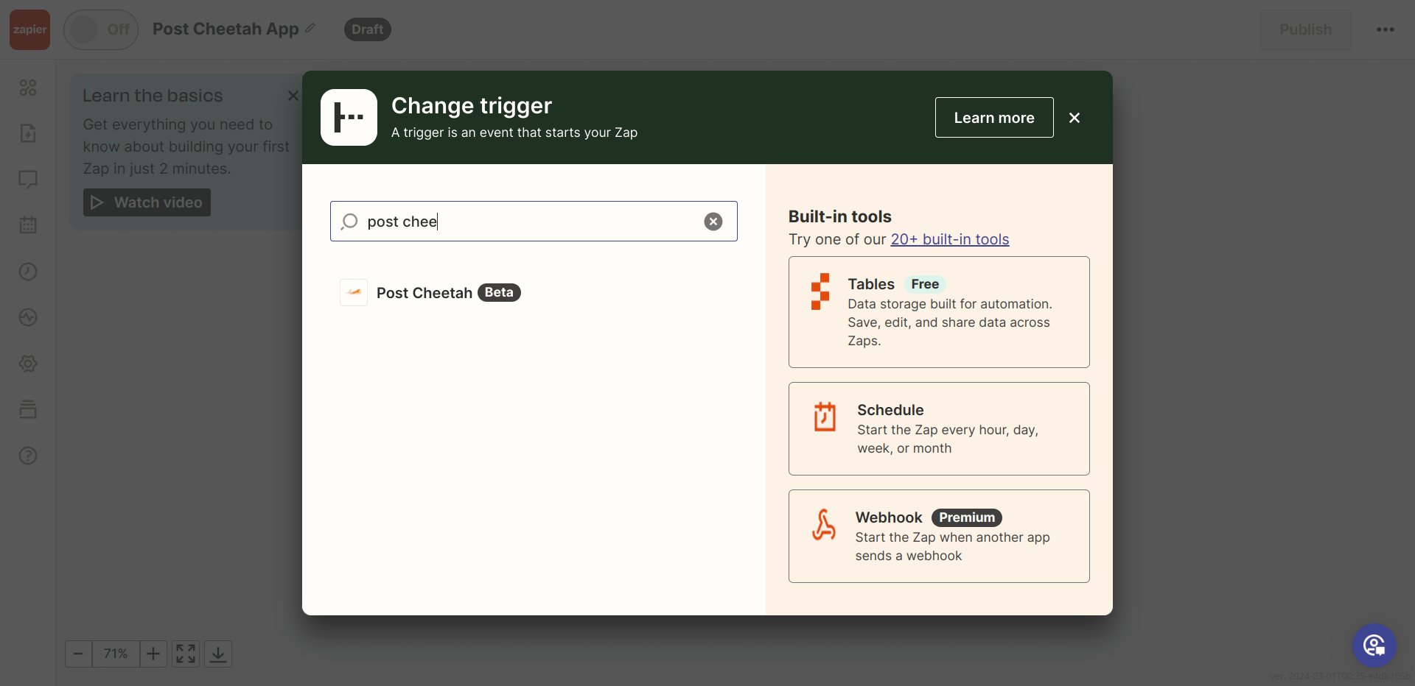
Task: Click the Watch video button
Action: 147,202
